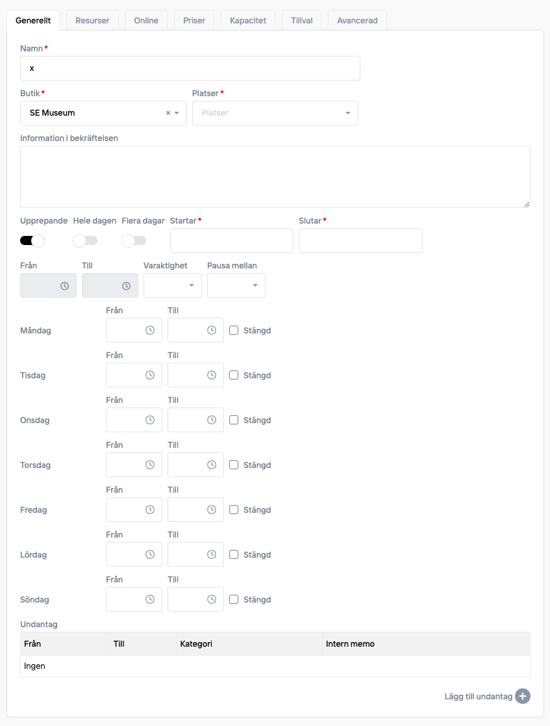The image size is (550, 726).
Task: Click the clock icon in Onsdag Från field
Action: click(x=150, y=420)
